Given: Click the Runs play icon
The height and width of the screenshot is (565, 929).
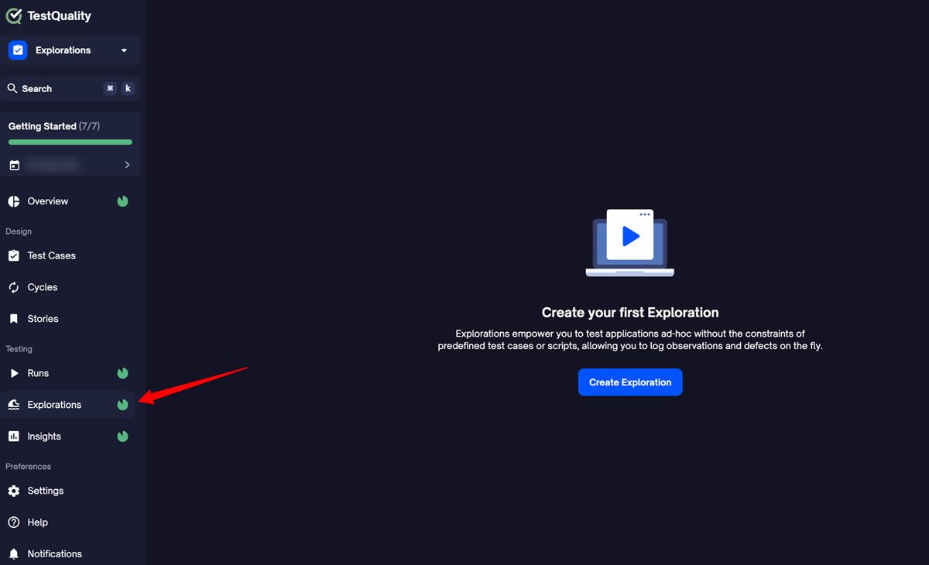Looking at the screenshot, I should (14, 373).
